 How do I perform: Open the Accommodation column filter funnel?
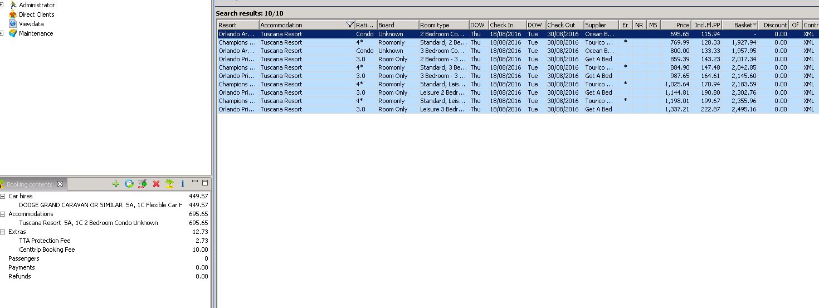click(349, 25)
